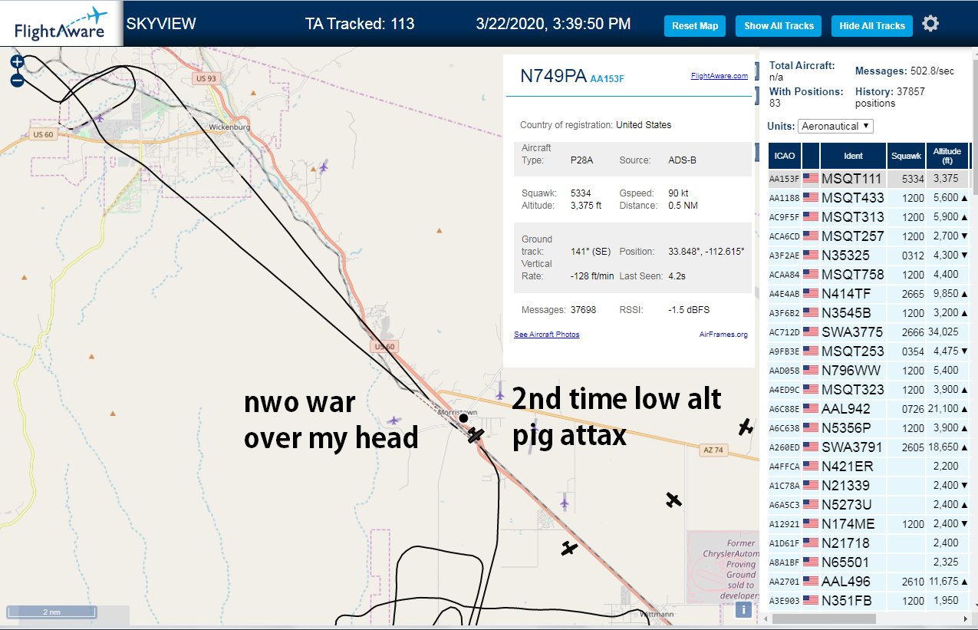
Task: Open the FlightAware.com link in the info panel
Action: (719, 76)
